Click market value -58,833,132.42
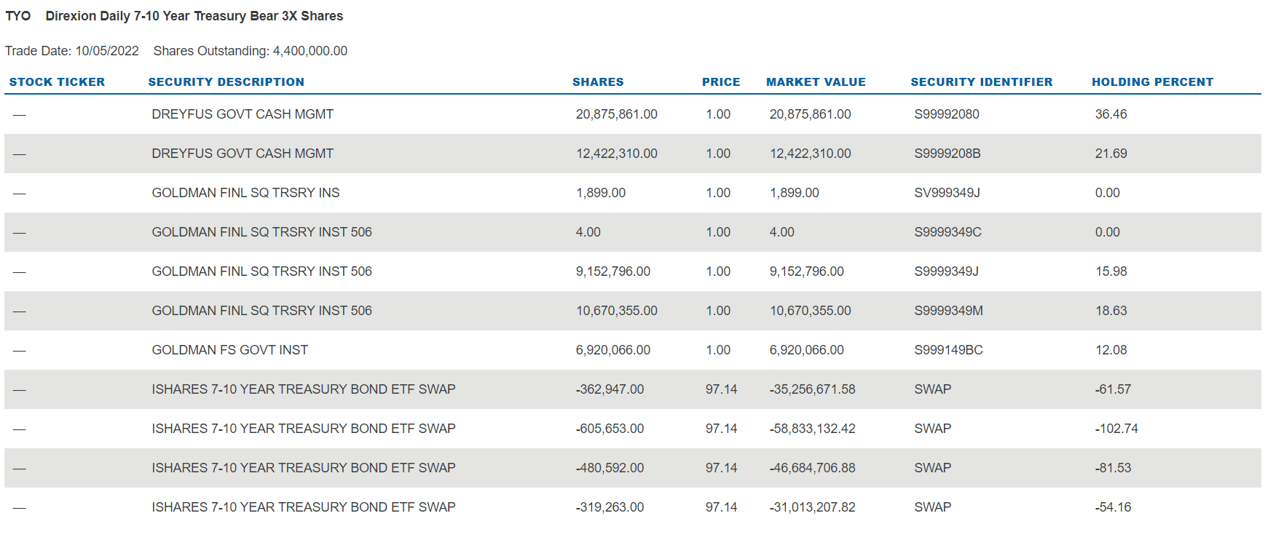This screenshot has width=1276, height=540. pyautogui.click(x=812, y=429)
